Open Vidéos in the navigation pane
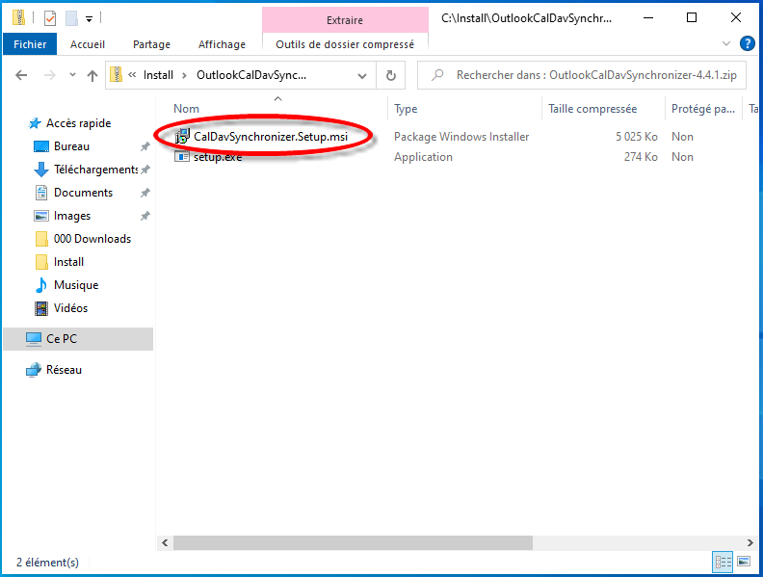The width and height of the screenshot is (763, 577). [70, 308]
